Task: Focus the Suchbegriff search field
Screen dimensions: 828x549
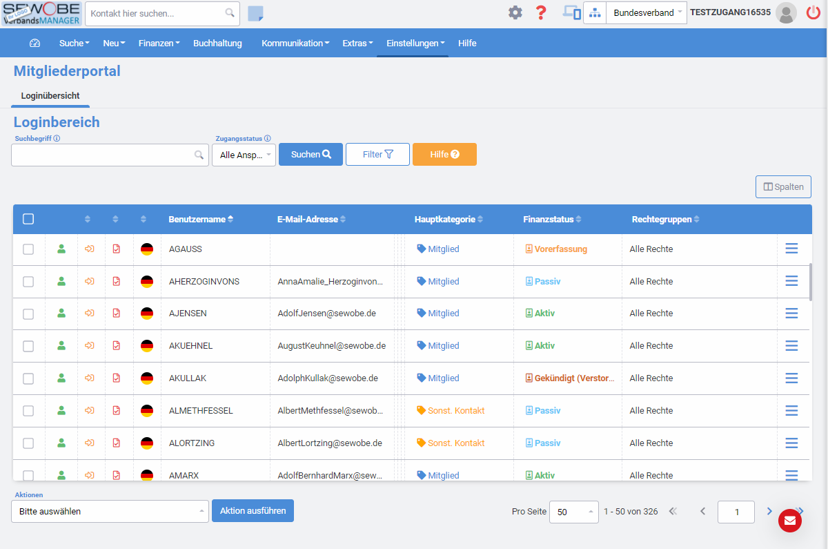Action: 110,155
